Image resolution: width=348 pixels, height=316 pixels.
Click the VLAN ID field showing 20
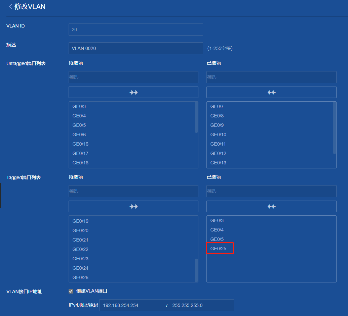(136, 30)
